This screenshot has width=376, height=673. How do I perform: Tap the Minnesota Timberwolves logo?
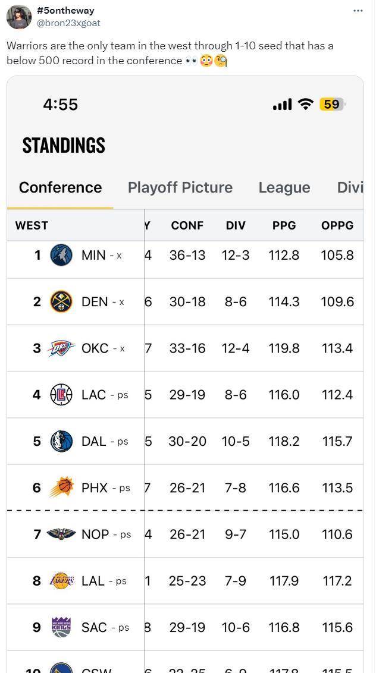tap(61, 255)
